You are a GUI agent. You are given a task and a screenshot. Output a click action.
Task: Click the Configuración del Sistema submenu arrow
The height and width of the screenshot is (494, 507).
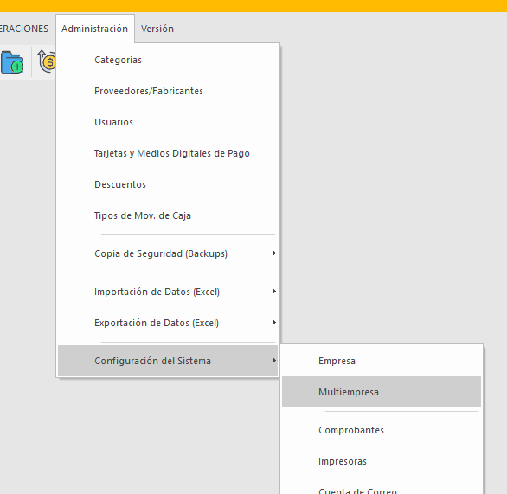coord(274,360)
